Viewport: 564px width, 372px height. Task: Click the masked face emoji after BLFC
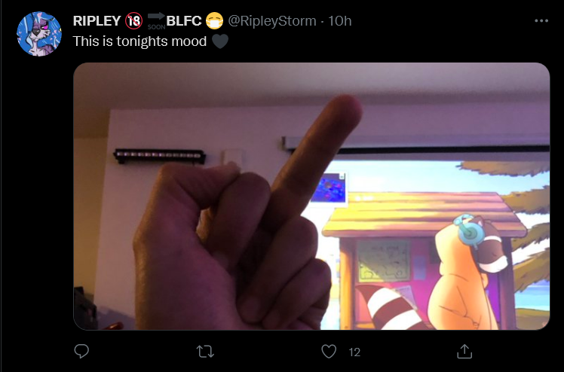pyautogui.click(x=214, y=21)
